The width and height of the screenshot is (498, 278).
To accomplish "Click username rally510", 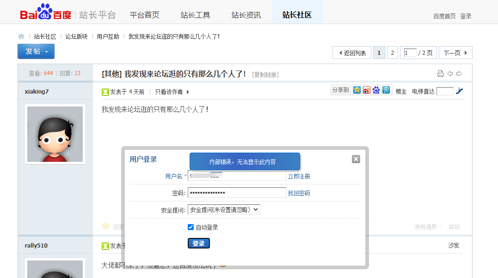I will tap(36, 245).
